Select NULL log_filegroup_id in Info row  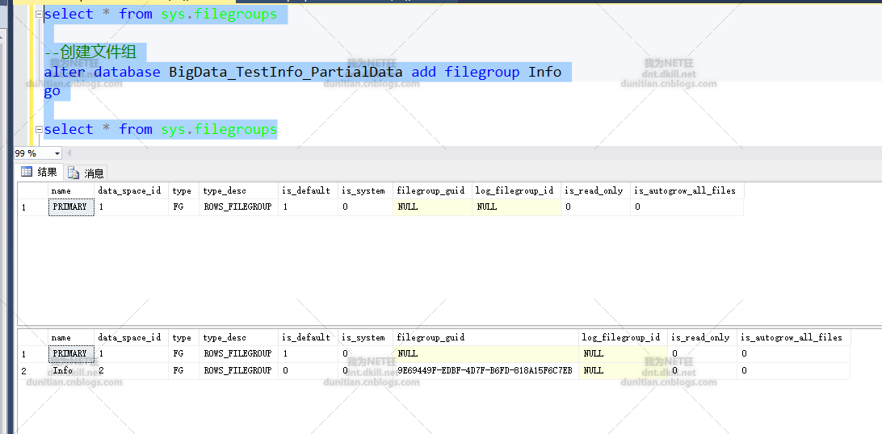pos(623,370)
